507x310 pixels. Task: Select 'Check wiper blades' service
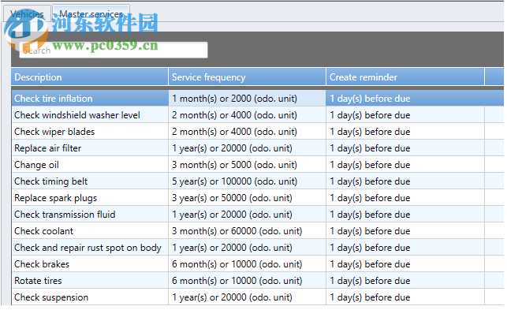click(x=90, y=132)
